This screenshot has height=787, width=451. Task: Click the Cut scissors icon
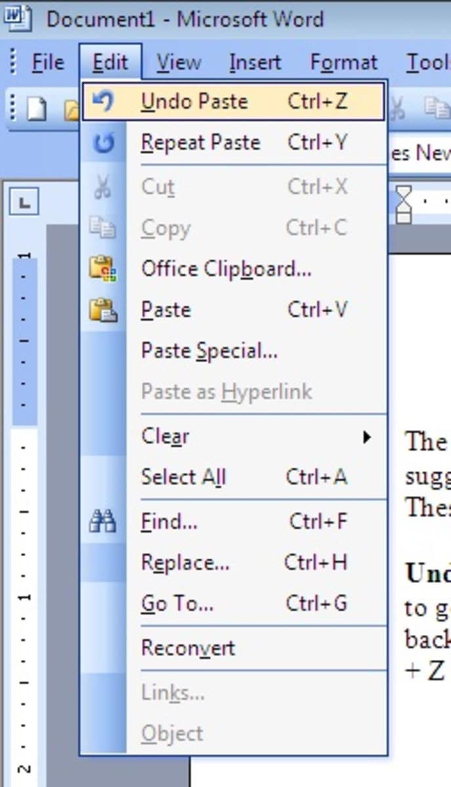click(x=104, y=186)
